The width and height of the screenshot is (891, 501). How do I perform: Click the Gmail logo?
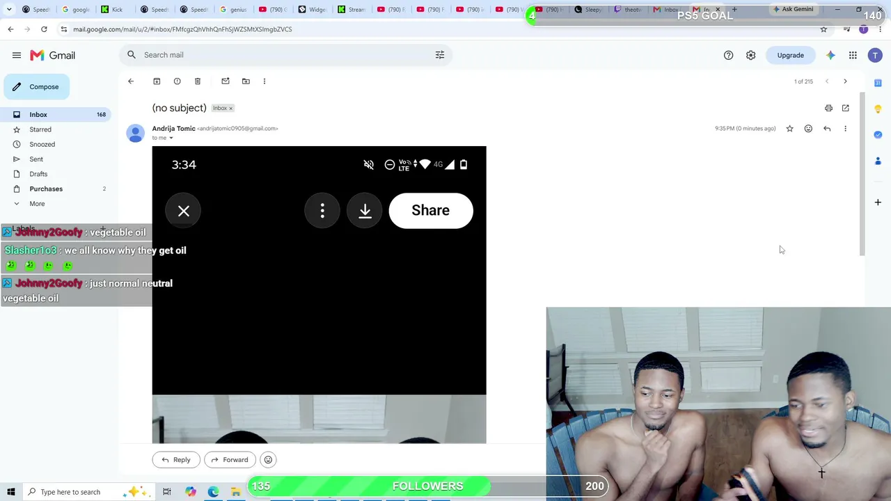tap(52, 55)
